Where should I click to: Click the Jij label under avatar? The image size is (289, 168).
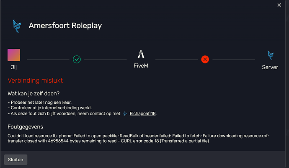click(x=14, y=67)
